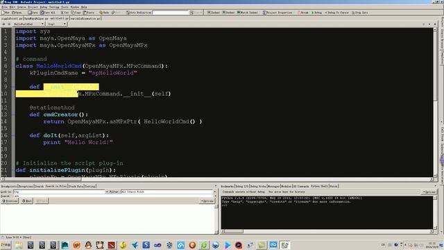Click the Debug To Cursor toolbar icon
This screenshot has height=250, width=444.
point(336,12)
